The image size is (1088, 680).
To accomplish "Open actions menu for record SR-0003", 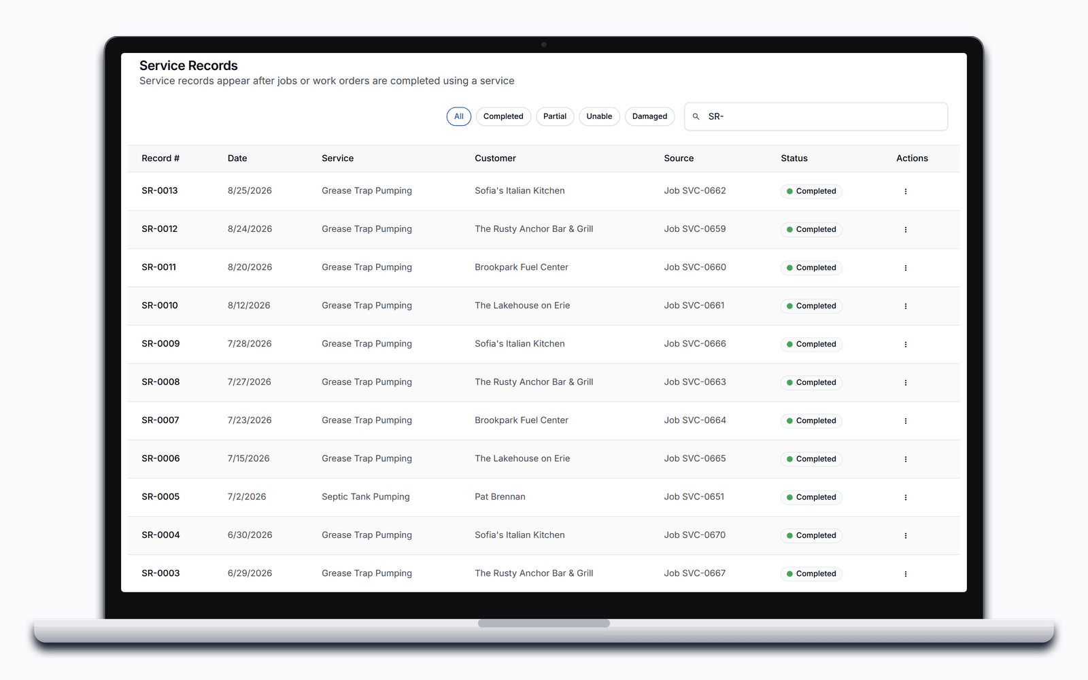I will click(x=905, y=574).
